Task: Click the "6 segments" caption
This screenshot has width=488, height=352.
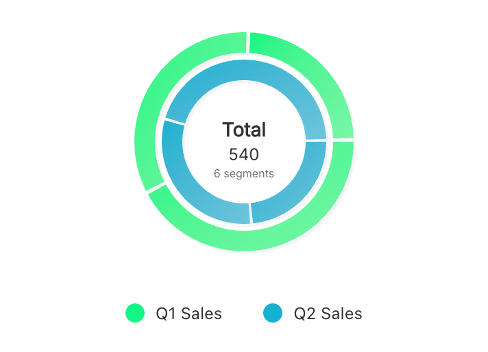Action: click(x=244, y=174)
